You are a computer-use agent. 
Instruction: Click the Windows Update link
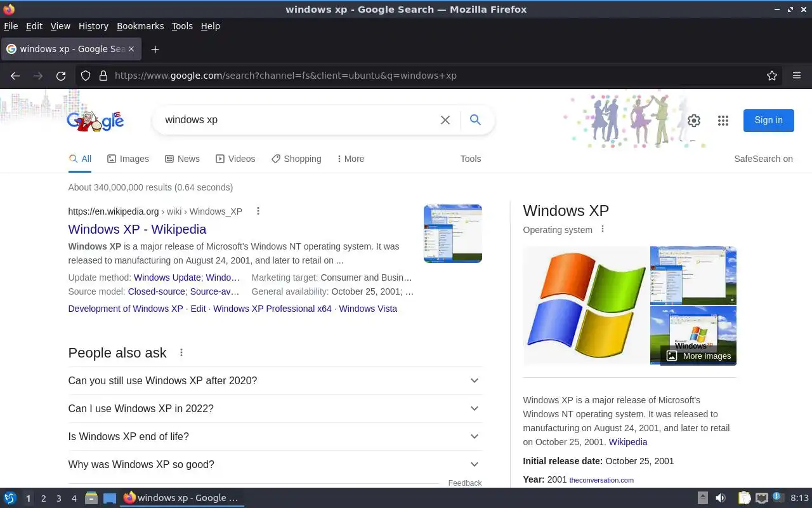pos(167,277)
